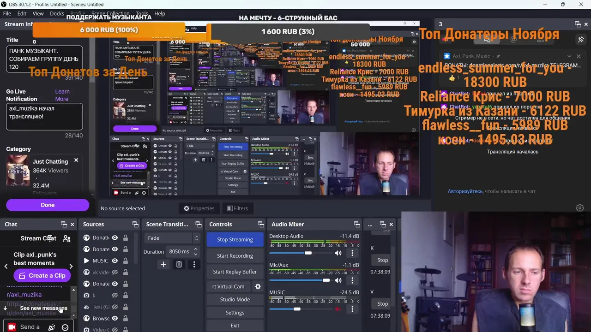Click Exit in Controls panel
Viewport: 591px width, 332px height.
coord(235,326)
